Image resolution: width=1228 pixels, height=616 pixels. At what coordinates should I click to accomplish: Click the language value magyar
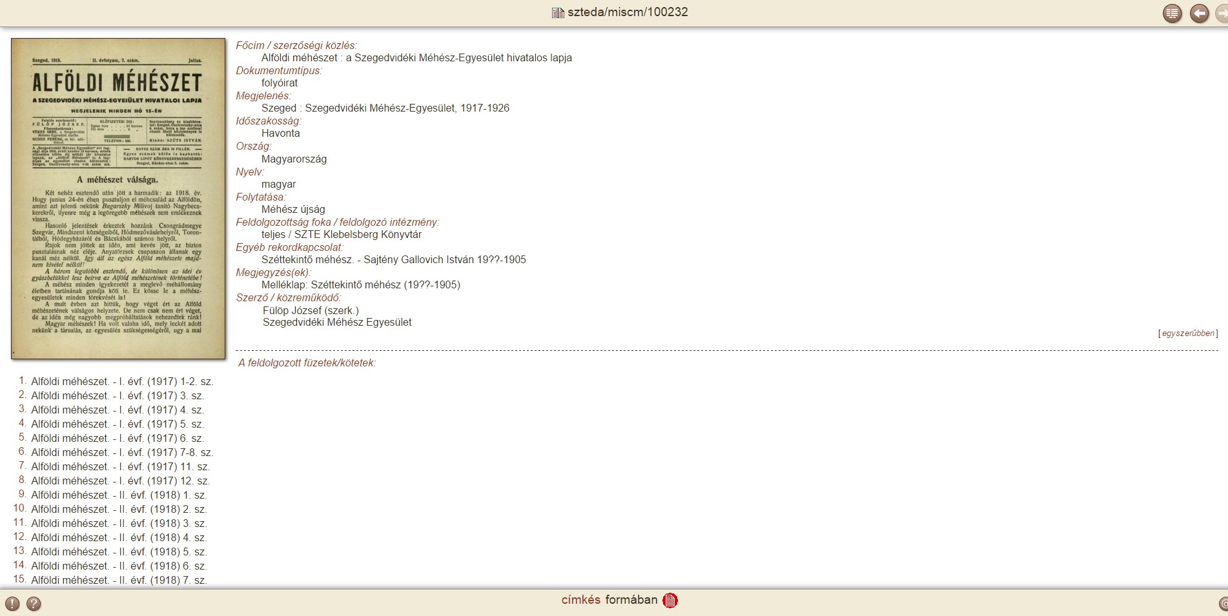pos(279,184)
